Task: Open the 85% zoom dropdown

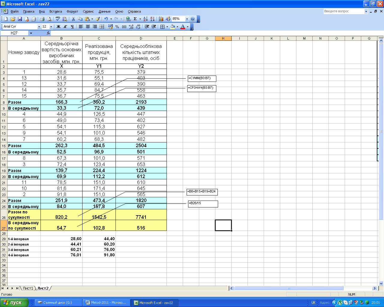Action: pyautogui.click(x=187, y=19)
